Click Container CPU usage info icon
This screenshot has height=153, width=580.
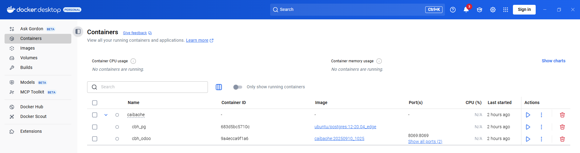pyautogui.click(x=133, y=61)
